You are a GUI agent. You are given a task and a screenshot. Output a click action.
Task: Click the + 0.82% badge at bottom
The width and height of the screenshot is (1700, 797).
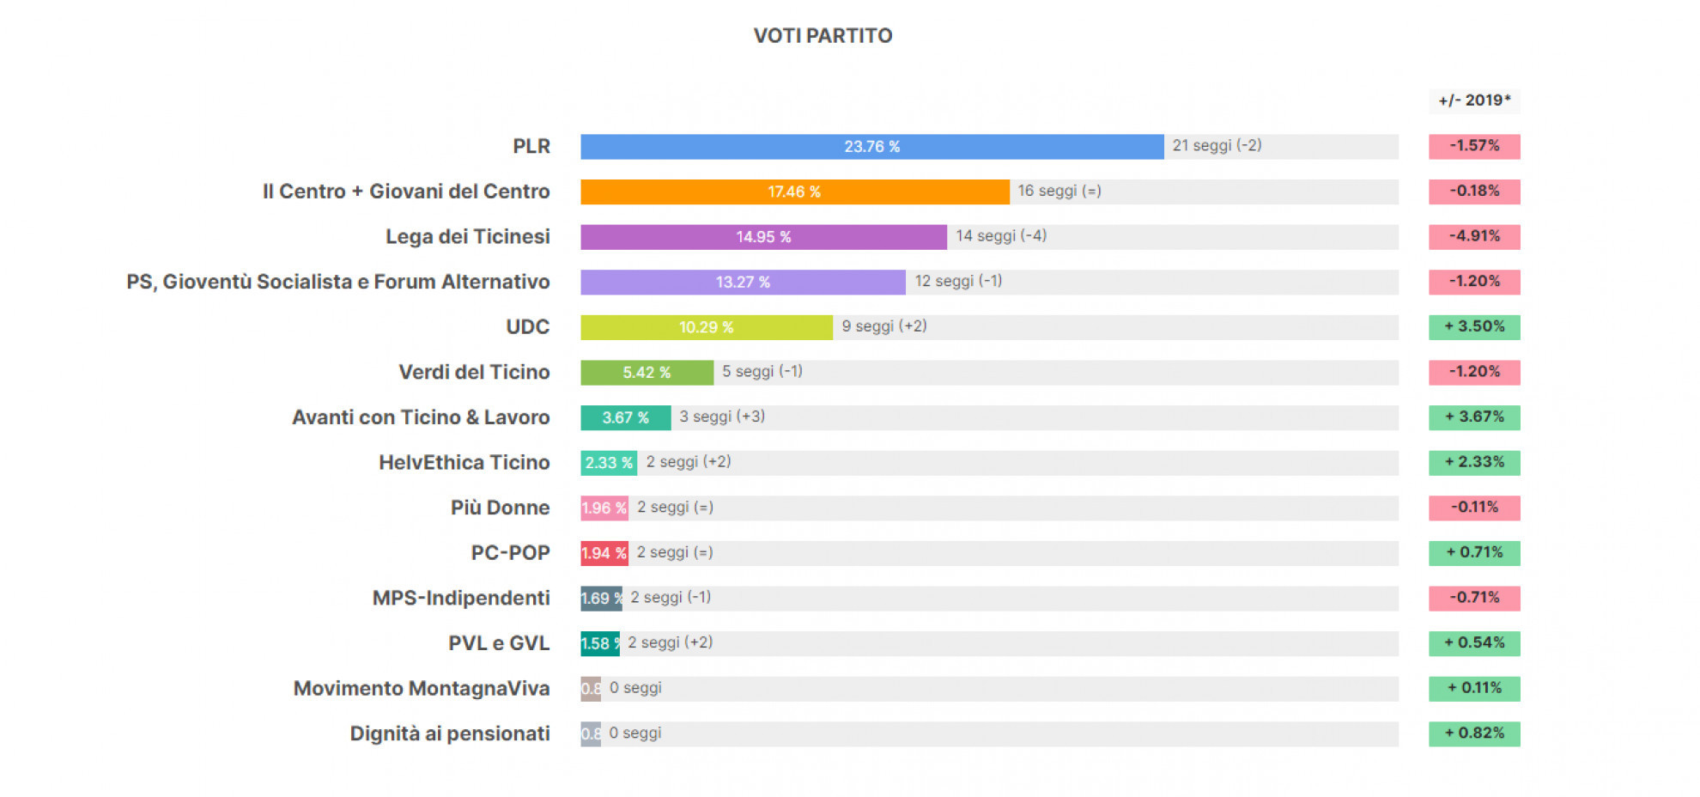click(x=1474, y=733)
